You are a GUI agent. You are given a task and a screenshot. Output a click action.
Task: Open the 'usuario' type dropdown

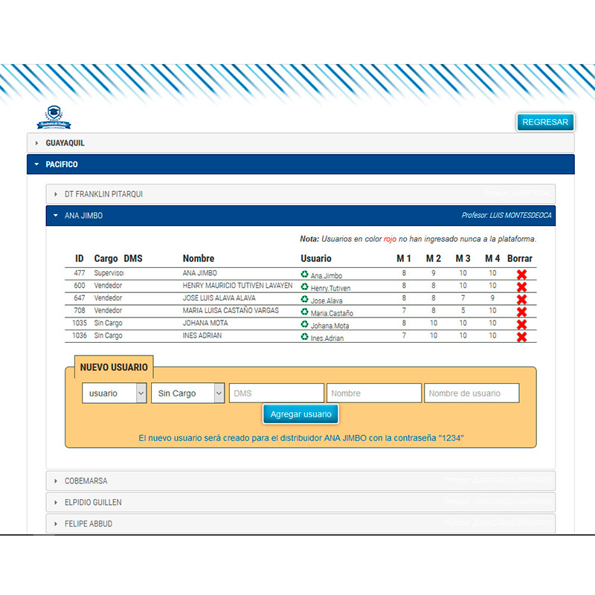click(114, 393)
